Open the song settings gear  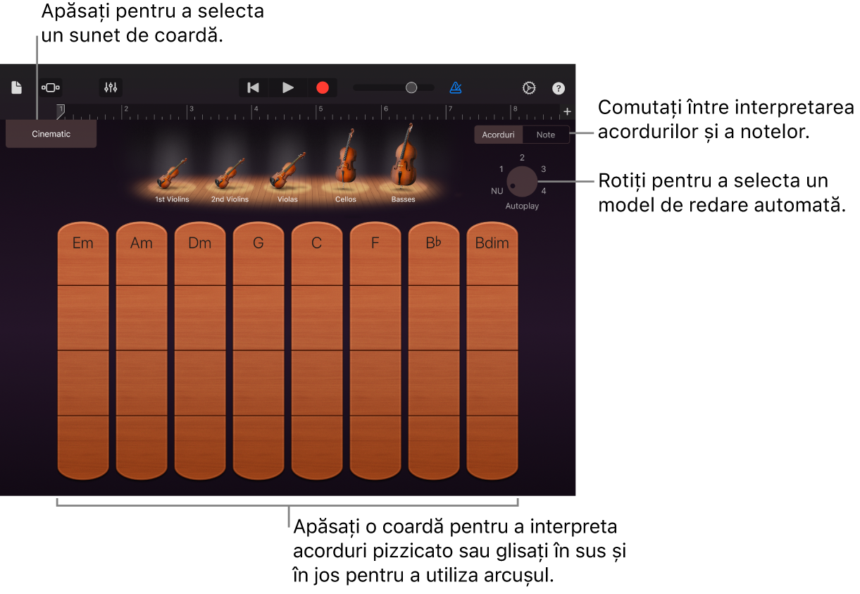point(528,87)
